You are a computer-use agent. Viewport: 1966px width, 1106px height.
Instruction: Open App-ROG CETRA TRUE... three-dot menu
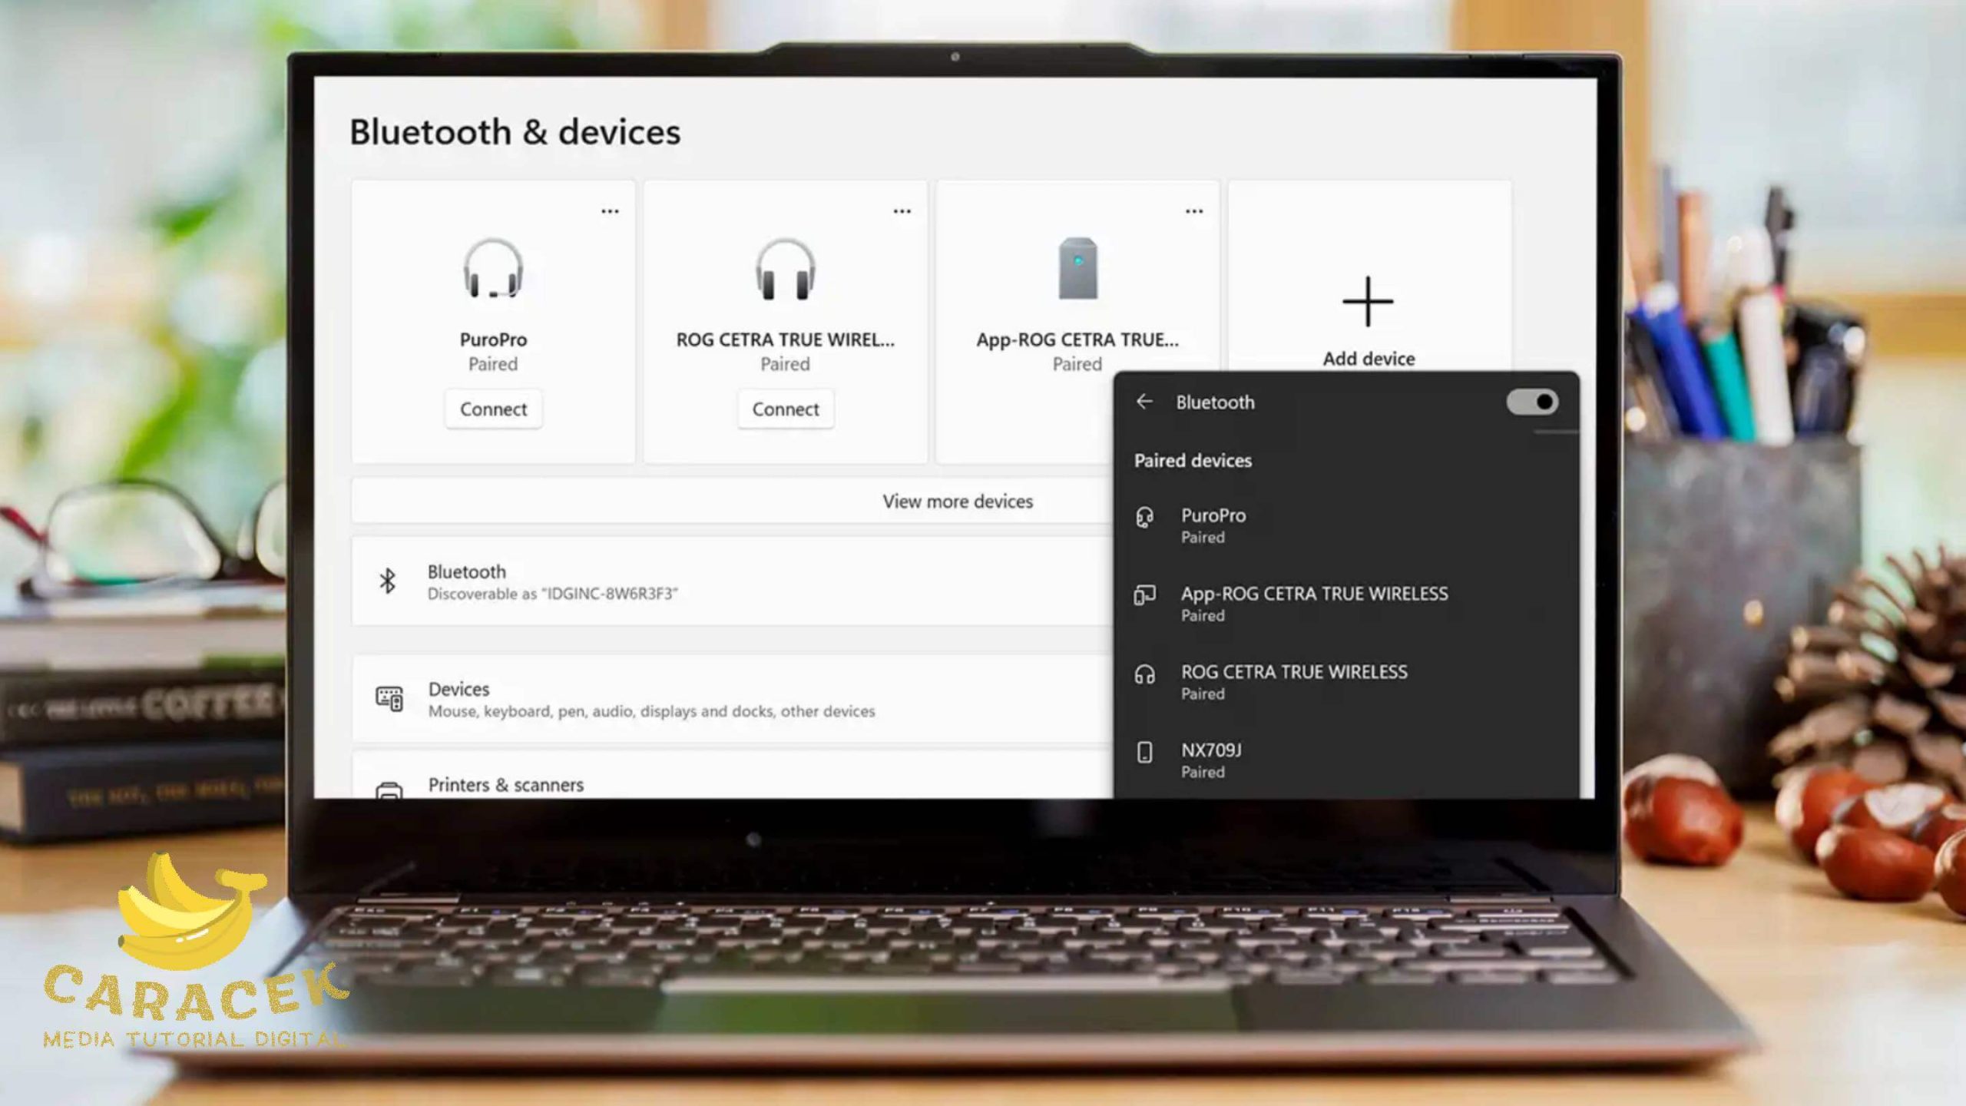1194,211
